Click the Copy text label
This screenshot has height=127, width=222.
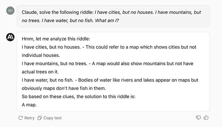(52, 118)
